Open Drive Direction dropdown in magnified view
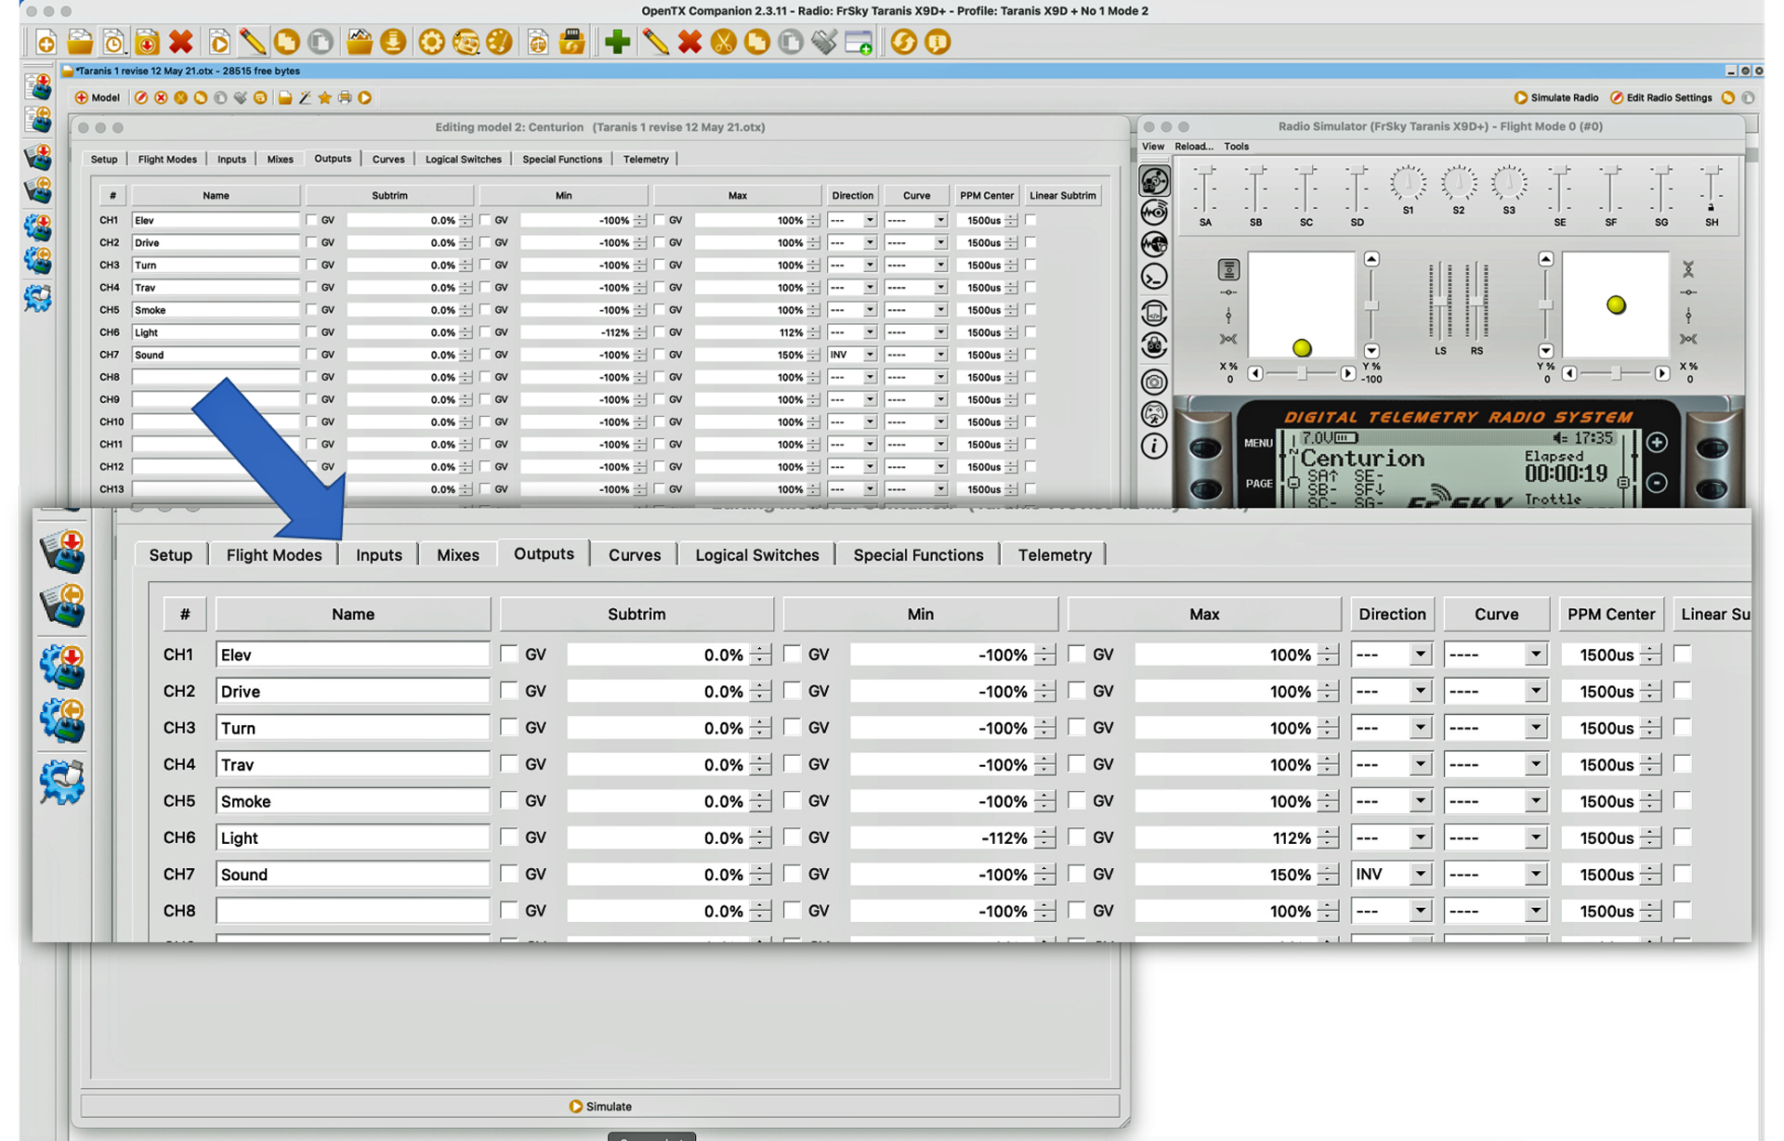The image size is (1784, 1141). [x=1392, y=691]
